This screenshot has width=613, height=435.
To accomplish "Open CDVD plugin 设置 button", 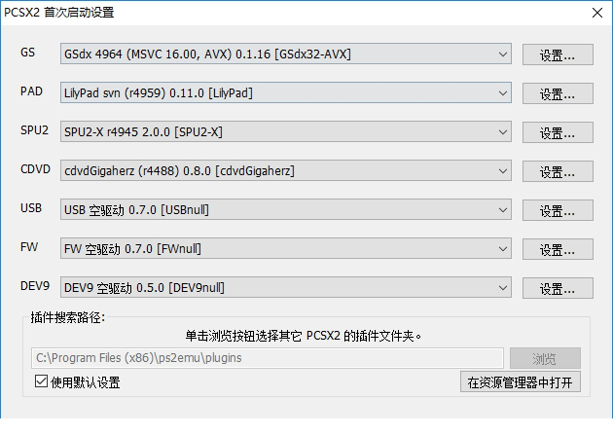I will pyautogui.click(x=558, y=171).
